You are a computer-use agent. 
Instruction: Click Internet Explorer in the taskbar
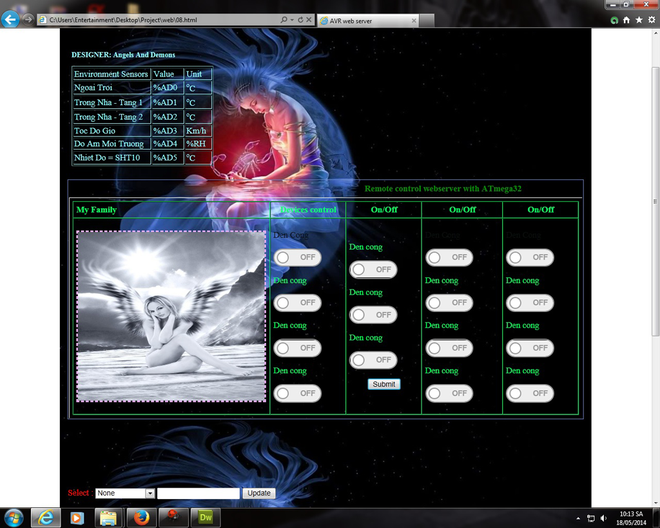pyautogui.click(x=46, y=518)
